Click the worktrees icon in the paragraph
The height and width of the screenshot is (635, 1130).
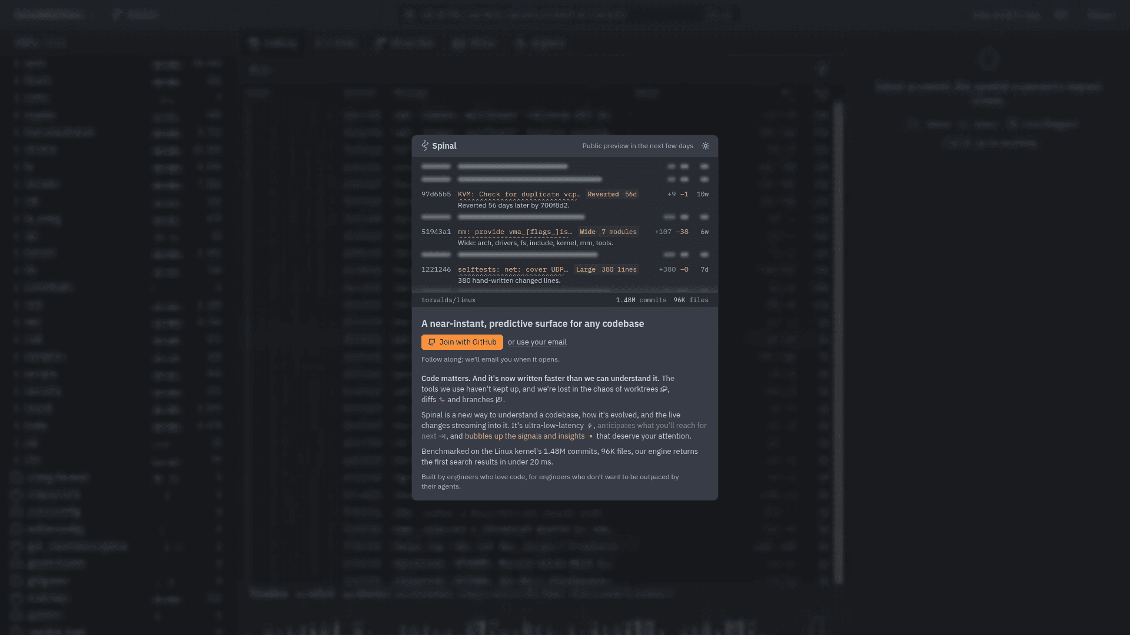tap(664, 389)
